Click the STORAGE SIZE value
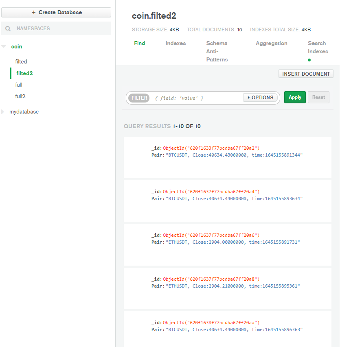This screenshot has height=347, width=340. coord(174,30)
